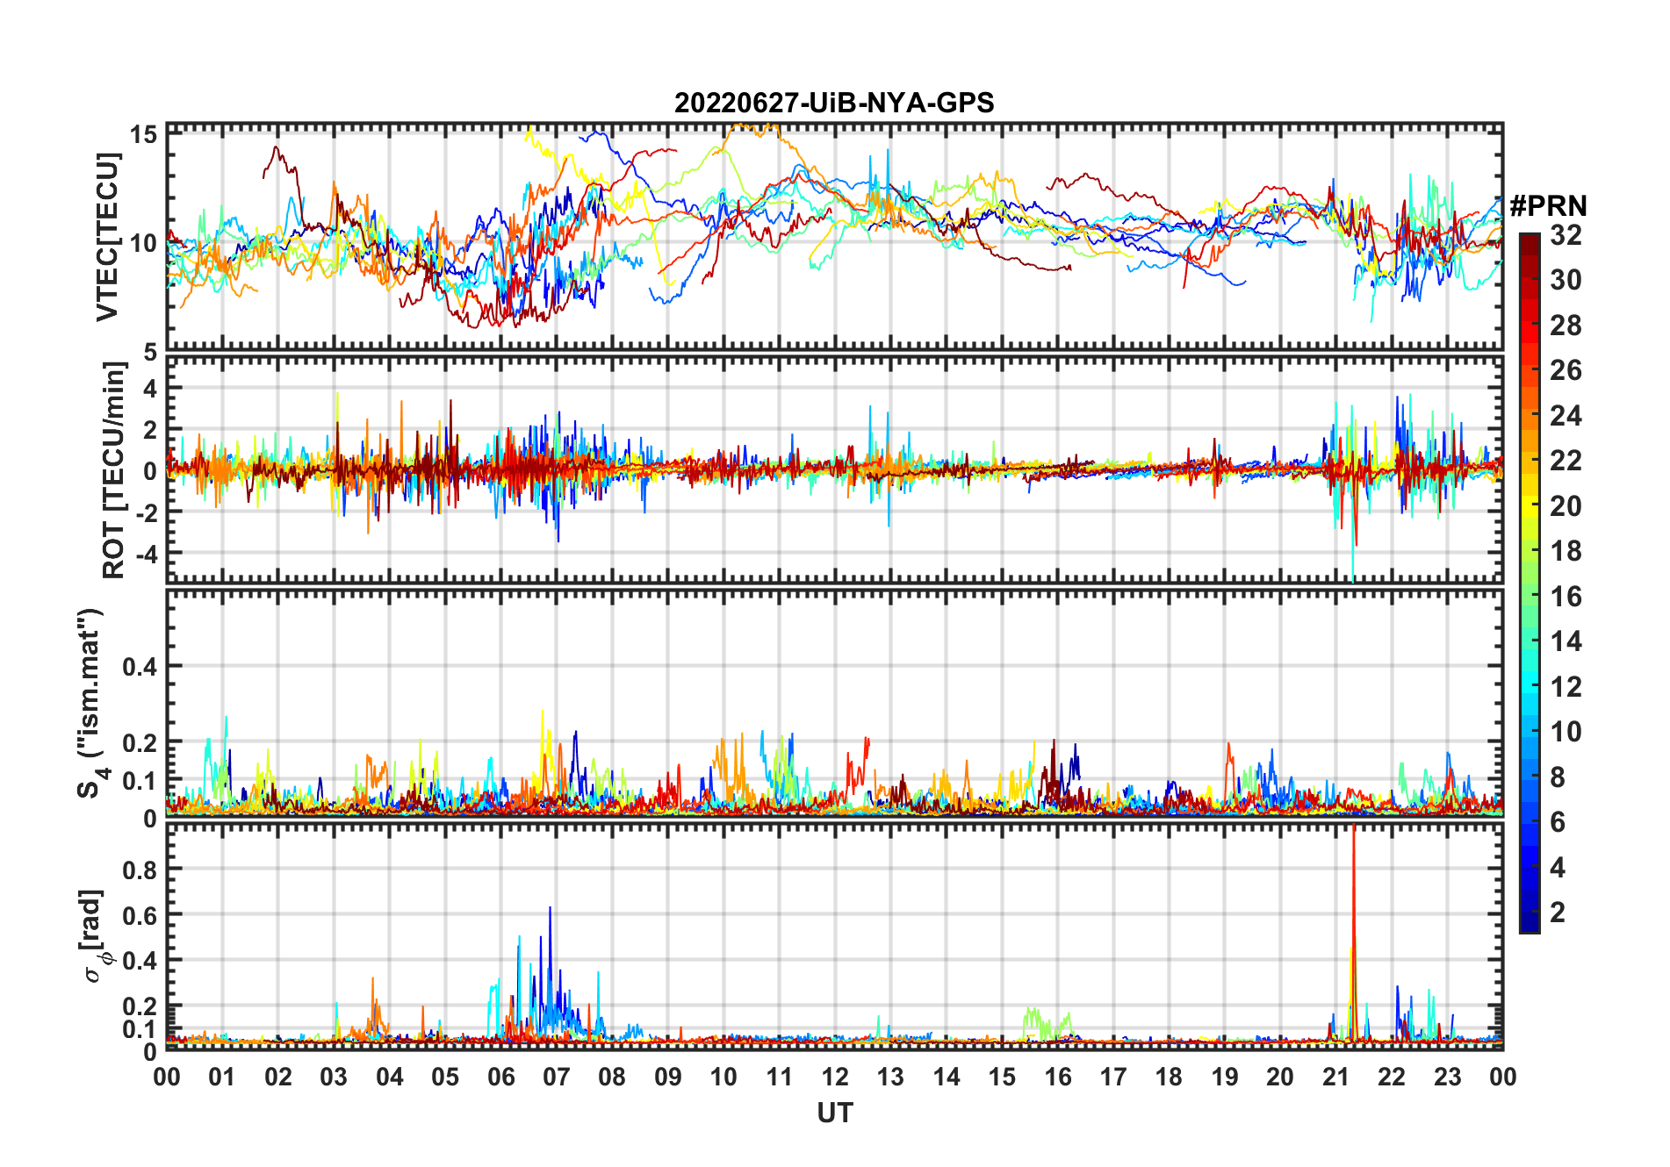Click the green colorbar band near PRN 16
This screenshot has width=1670, height=1167.
click(1530, 596)
